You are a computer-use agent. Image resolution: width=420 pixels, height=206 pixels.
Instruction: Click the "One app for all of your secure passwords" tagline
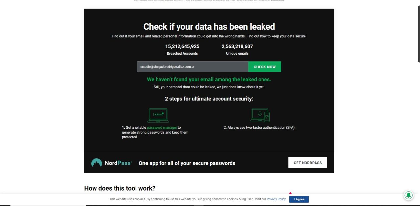coord(187,163)
